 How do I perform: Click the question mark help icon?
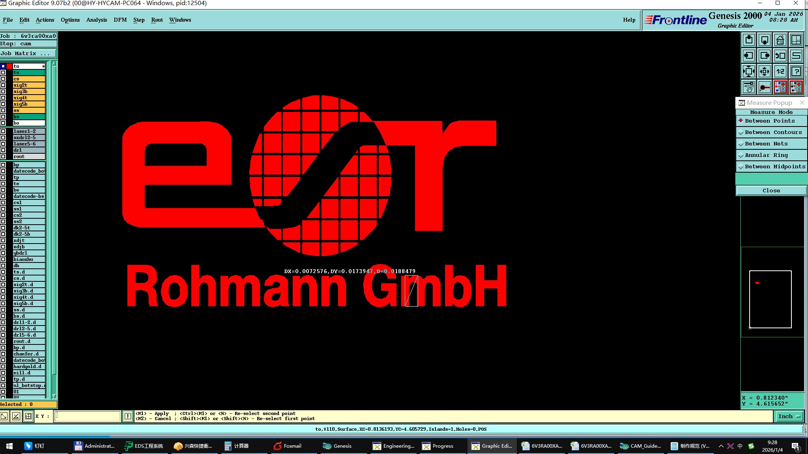pos(796,71)
